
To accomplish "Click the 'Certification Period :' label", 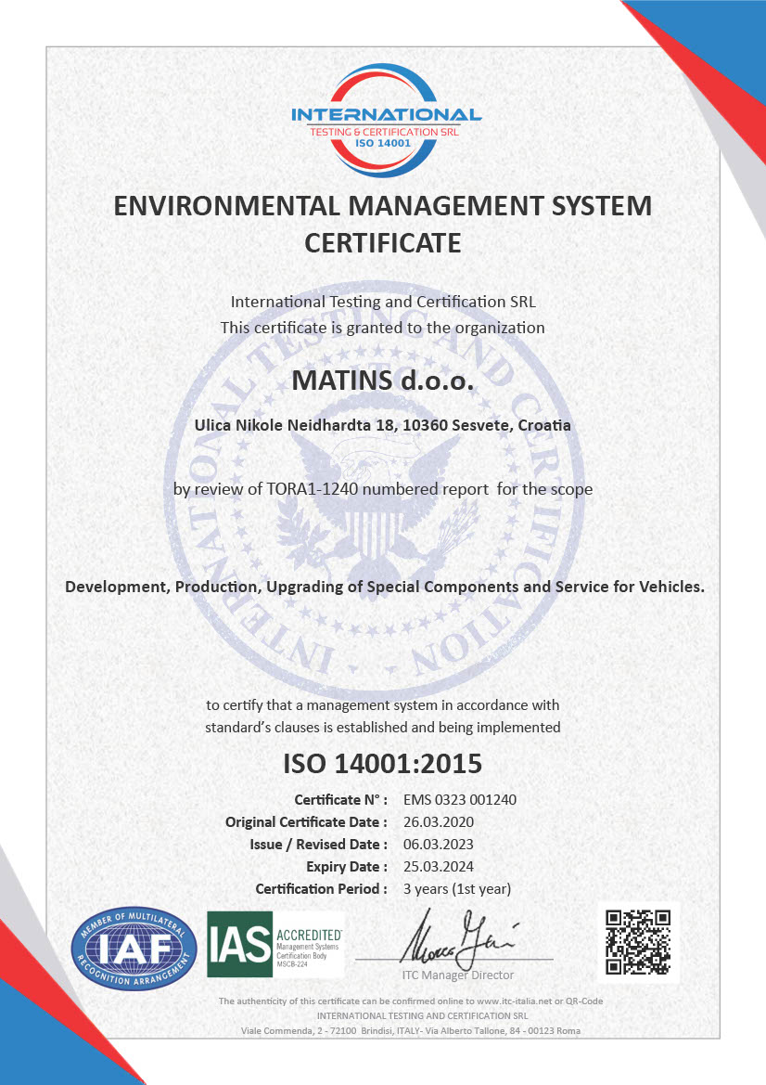I will coord(322,888).
